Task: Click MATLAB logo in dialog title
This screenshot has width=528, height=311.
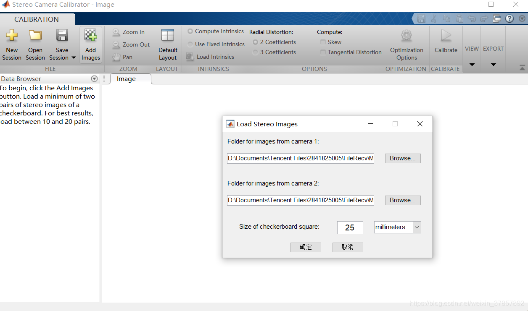Action: pyautogui.click(x=230, y=124)
